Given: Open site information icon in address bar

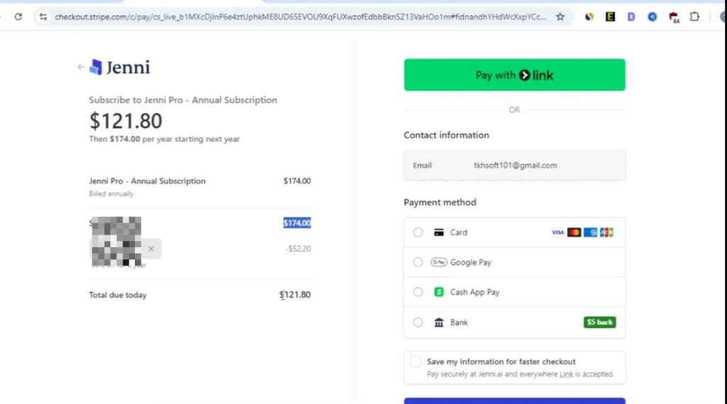Looking at the screenshot, I should coord(43,17).
